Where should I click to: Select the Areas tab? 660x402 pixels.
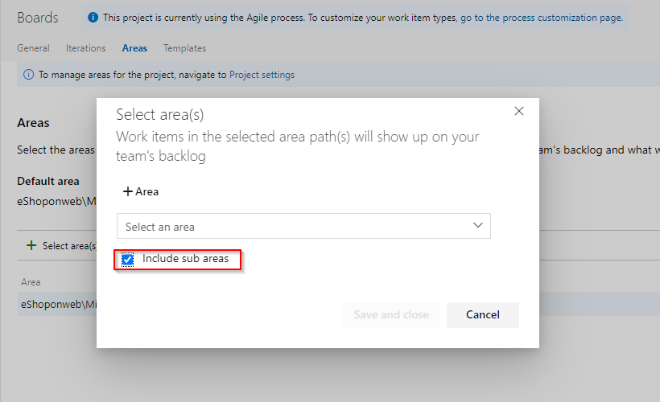point(134,48)
